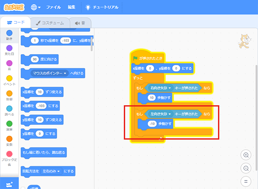This screenshot has height=189, width=258.
Task: Open 左右のみ dropdown in 回転方法 block
Action: (x=51, y=171)
